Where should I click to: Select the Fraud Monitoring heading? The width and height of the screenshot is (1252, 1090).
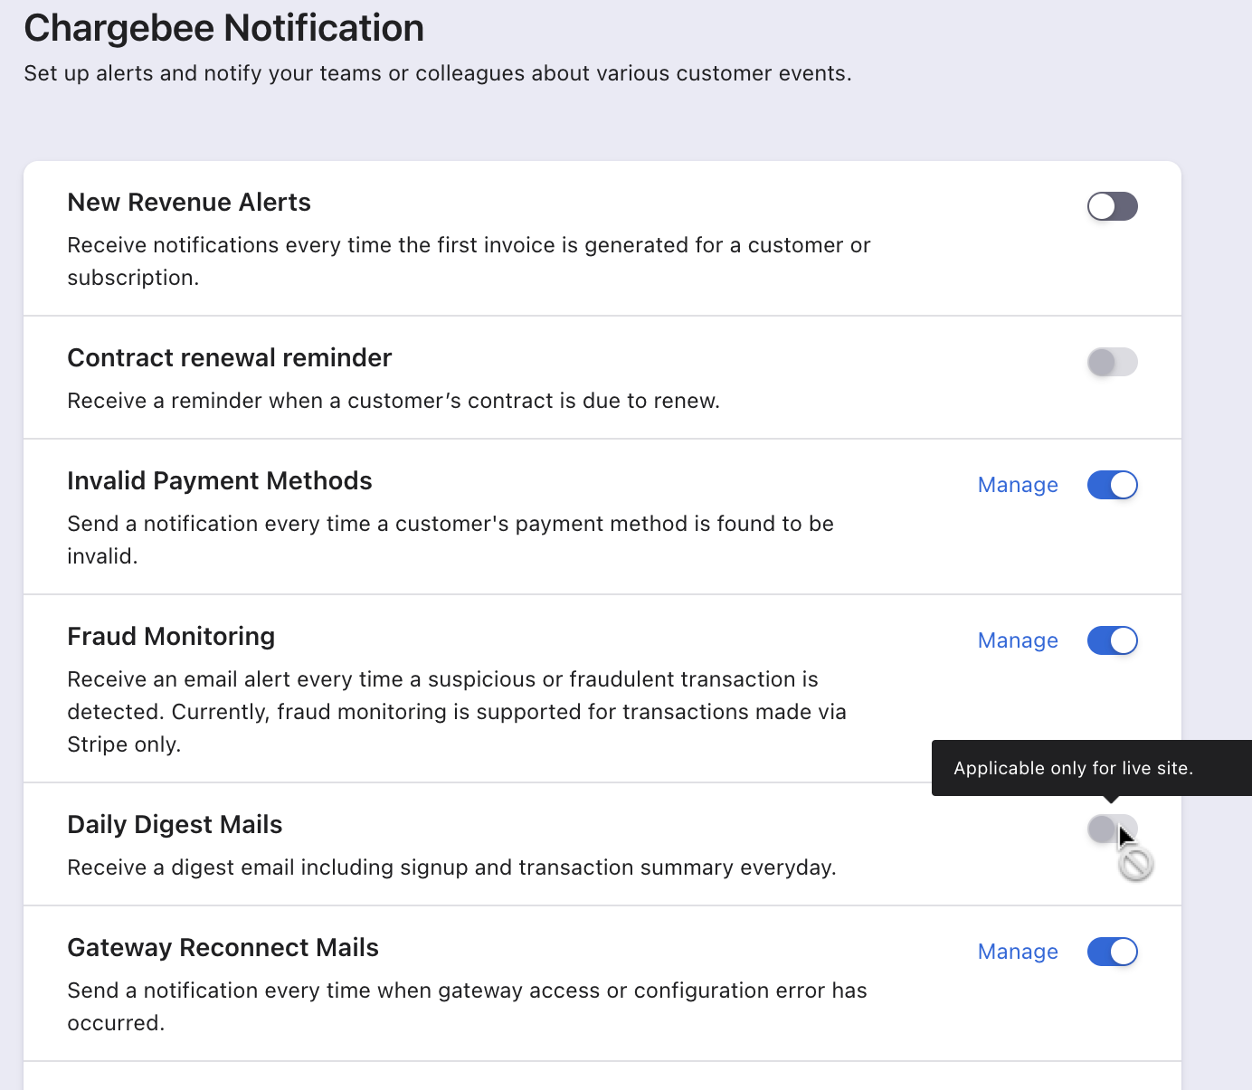[171, 637]
